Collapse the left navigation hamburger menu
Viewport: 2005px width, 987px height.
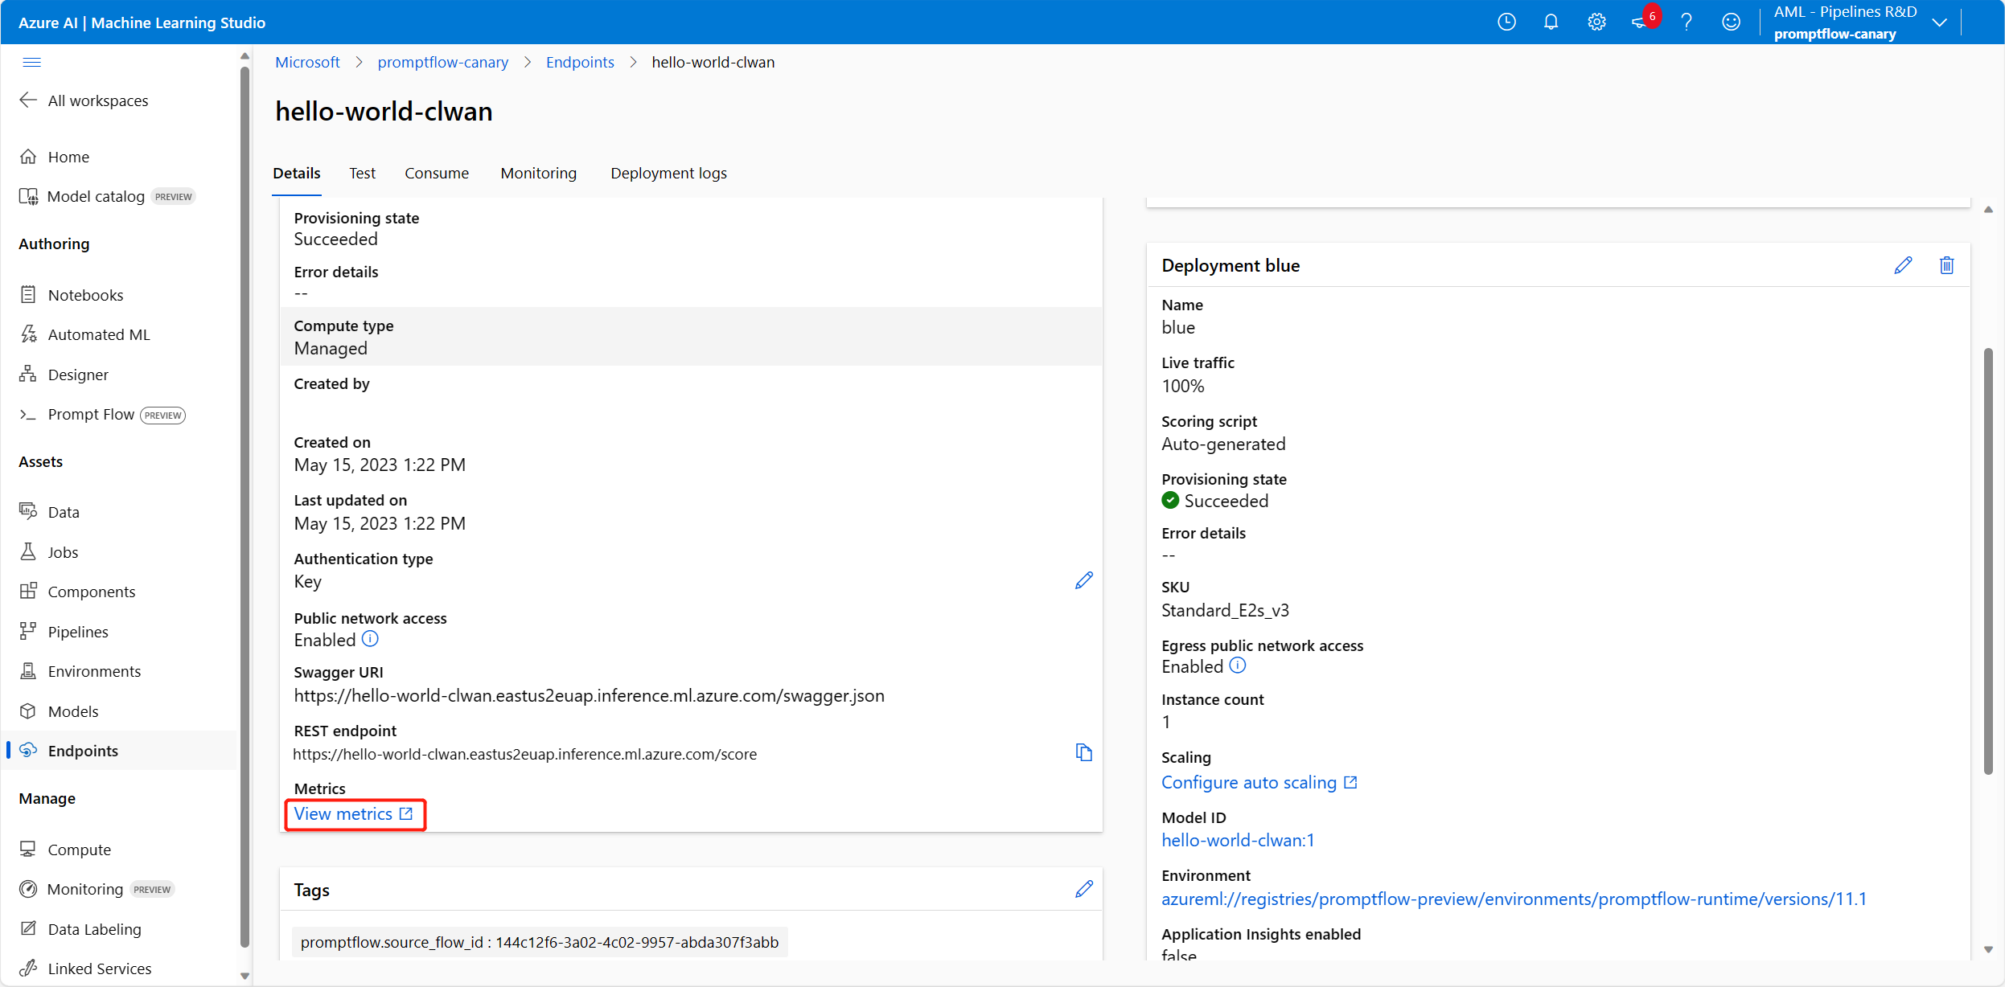(x=32, y=62)
